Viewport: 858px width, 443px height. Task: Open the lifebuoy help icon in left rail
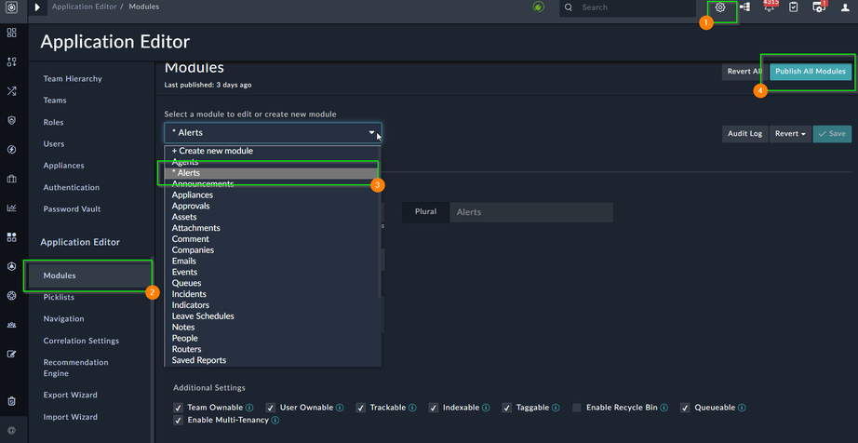11,295
